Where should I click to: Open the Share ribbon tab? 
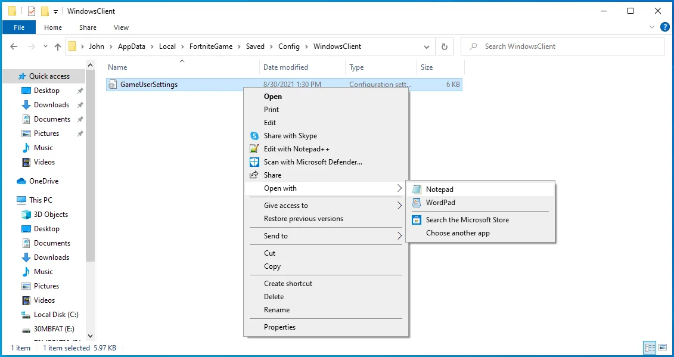(88, 27)
